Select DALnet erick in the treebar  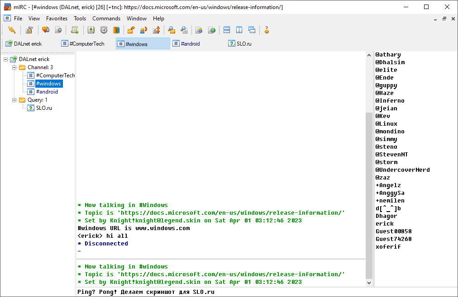34,59
